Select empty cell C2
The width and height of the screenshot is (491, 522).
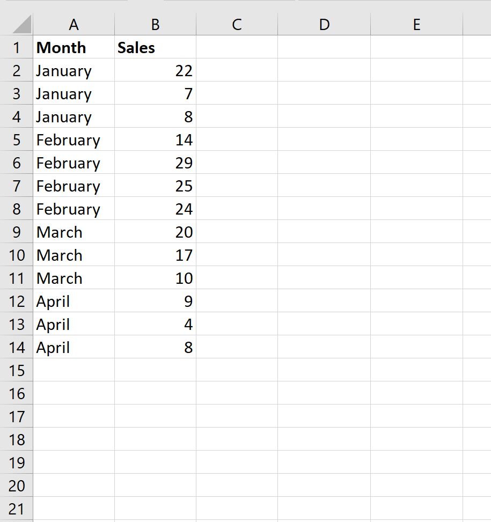coord(237,70)
